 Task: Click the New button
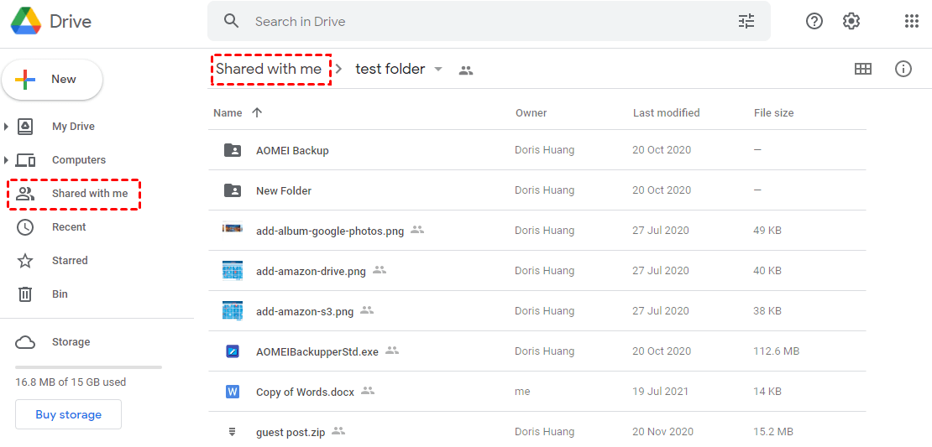point(52,80)
